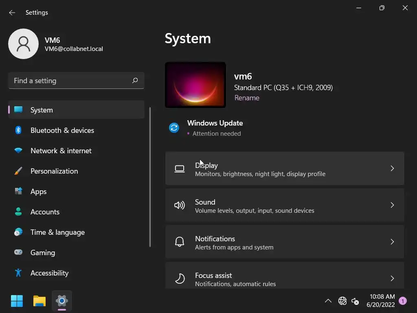Click the Accessibility figure icon

[x=18, y=273]
